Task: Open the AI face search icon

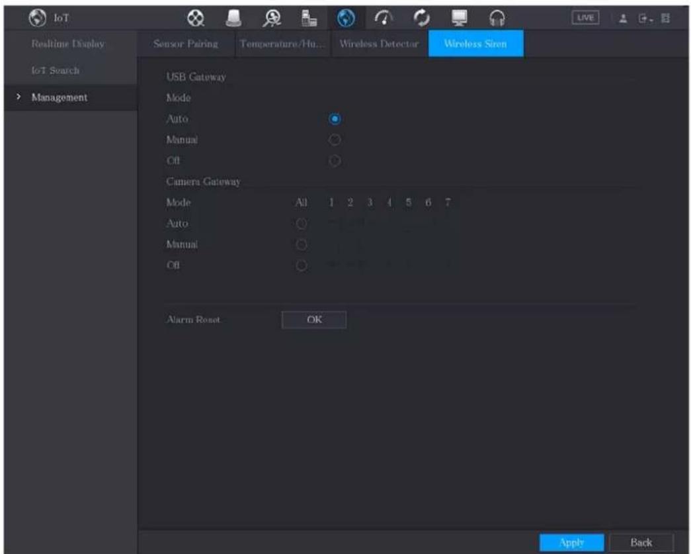Action: click(272, 18)
